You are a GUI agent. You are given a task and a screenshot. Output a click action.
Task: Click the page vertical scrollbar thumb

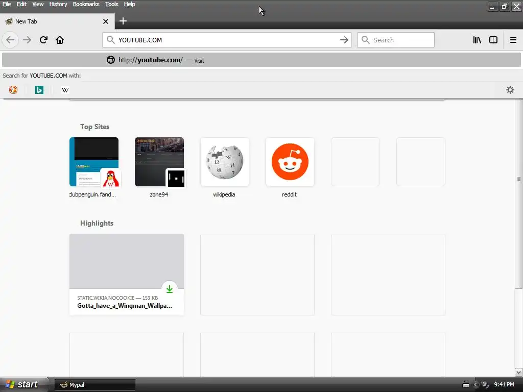click(x=519, y=193)
